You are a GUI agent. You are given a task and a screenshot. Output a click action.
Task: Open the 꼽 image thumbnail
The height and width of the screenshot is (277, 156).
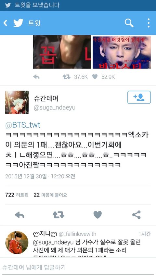point(62,52)
